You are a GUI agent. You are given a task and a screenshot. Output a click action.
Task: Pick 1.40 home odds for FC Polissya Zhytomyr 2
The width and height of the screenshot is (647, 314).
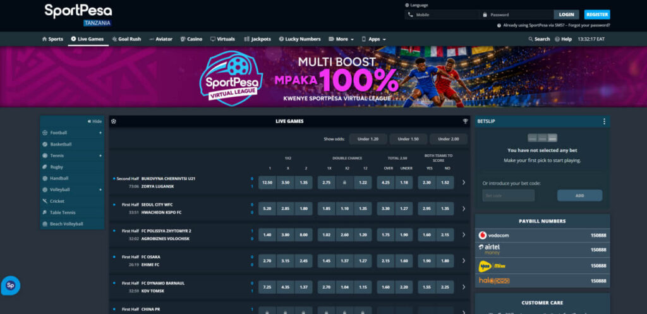tap(267, 235)
